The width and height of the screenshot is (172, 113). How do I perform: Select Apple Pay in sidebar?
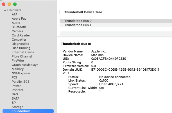(19, 19)
